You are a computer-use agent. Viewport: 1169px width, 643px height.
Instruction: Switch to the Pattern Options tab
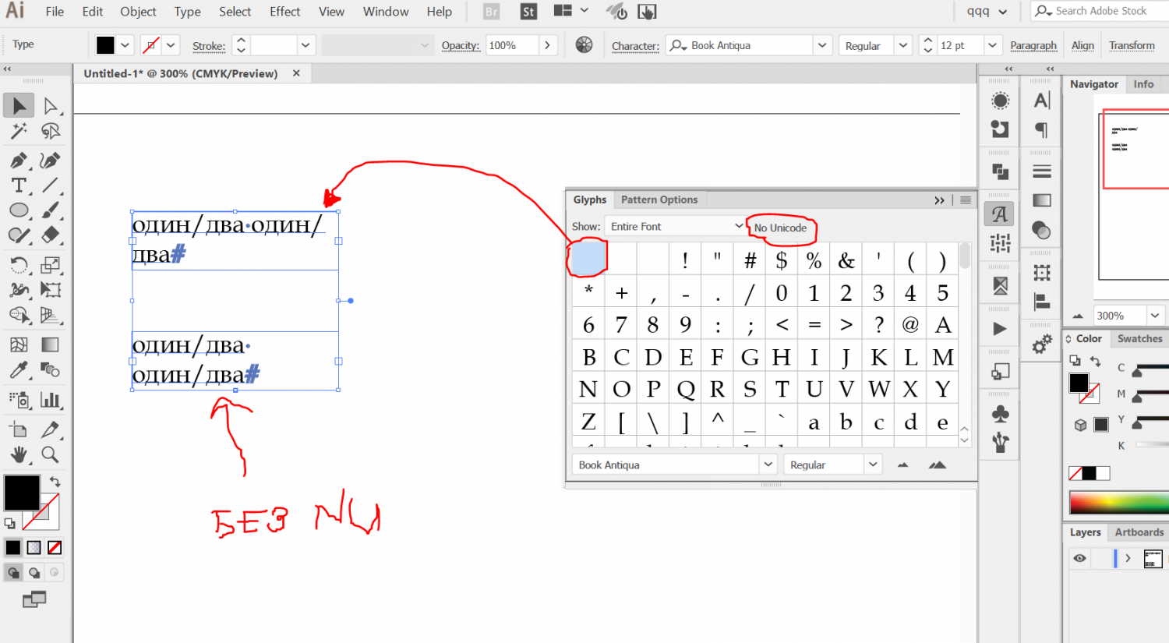pyautogui.click(x=659, y=200)
